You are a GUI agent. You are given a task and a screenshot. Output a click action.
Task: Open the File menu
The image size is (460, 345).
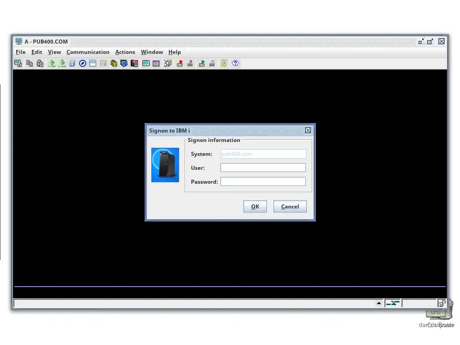(21, 52)
